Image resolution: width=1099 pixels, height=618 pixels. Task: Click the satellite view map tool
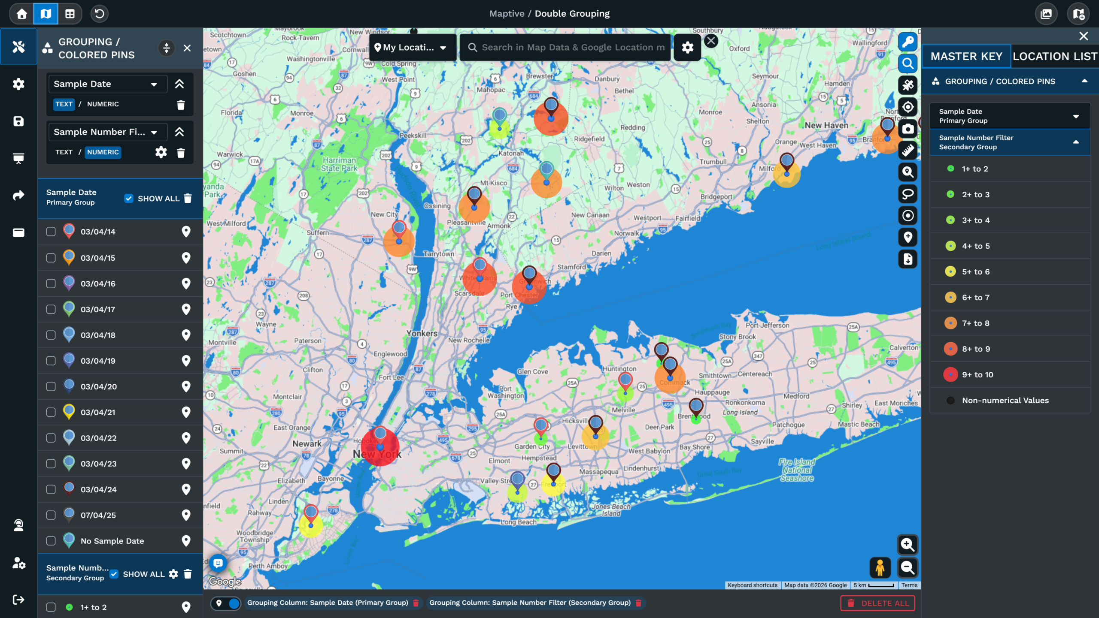(908, 85)
